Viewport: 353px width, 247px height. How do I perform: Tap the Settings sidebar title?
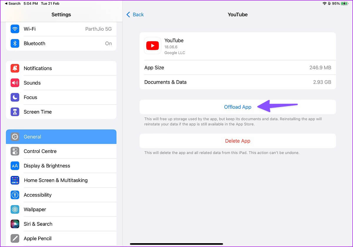(61, 14)
